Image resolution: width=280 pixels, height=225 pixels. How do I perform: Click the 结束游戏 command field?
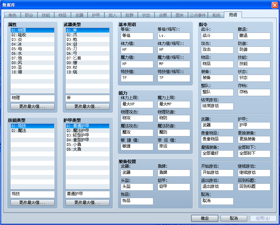click(217, 106)
